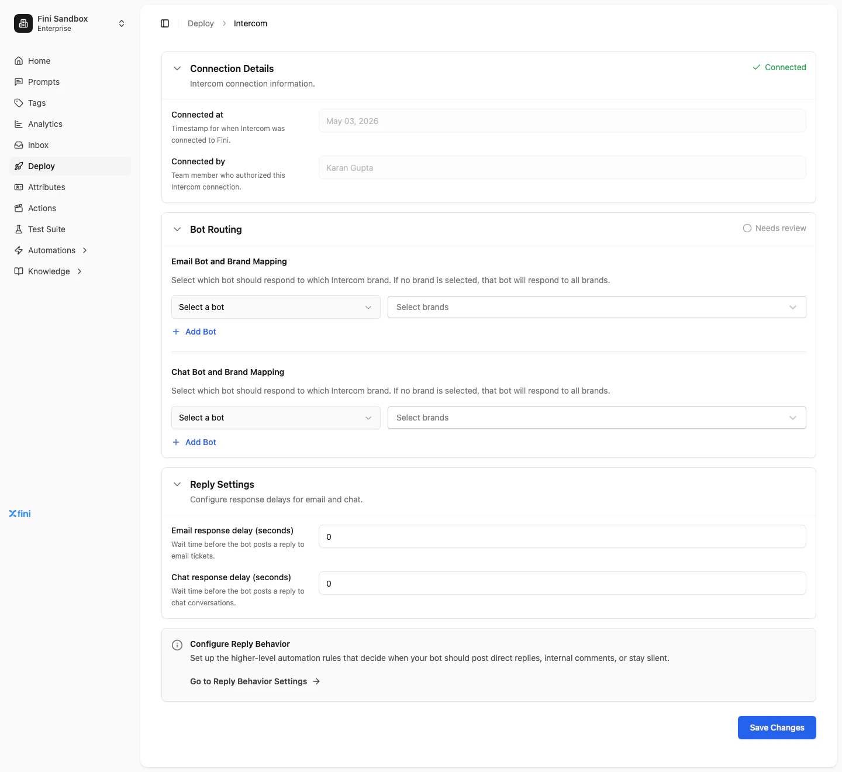This screenshot has width=842, height=772.
Task: Click the Connected at date field
Action: click(563, 121)
